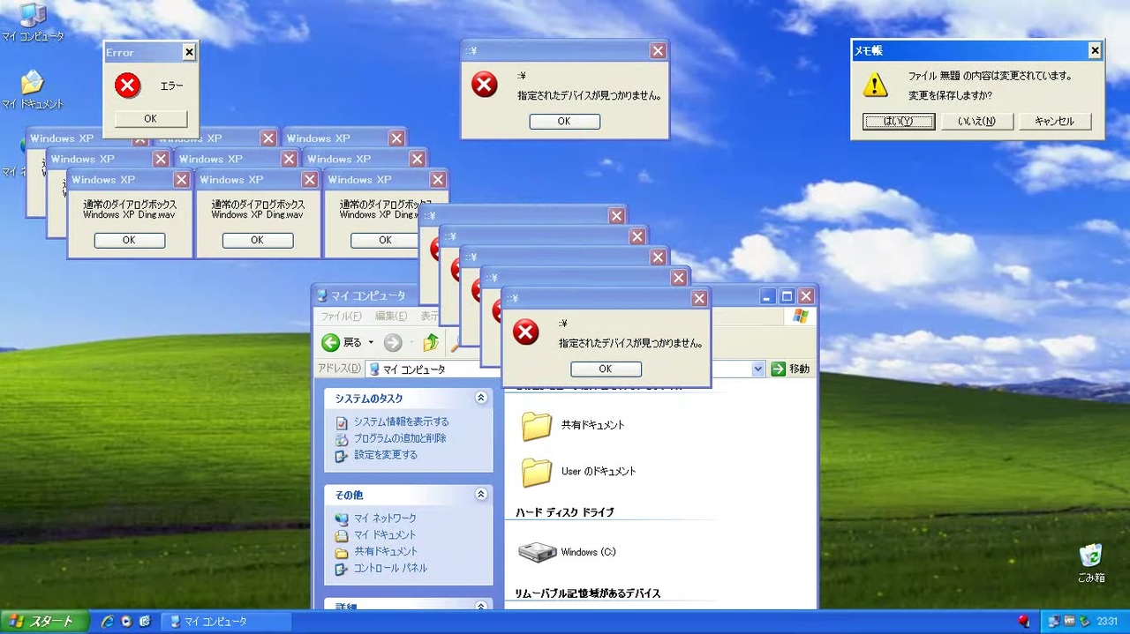Screen dimensions: 1130x634
Task: Expand the 詳細 panel chevron
Action: (481, 607)
